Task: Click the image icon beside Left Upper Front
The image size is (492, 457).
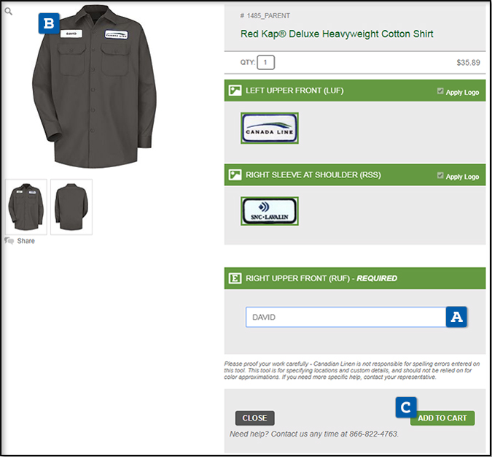Action: tap(235, 91)
